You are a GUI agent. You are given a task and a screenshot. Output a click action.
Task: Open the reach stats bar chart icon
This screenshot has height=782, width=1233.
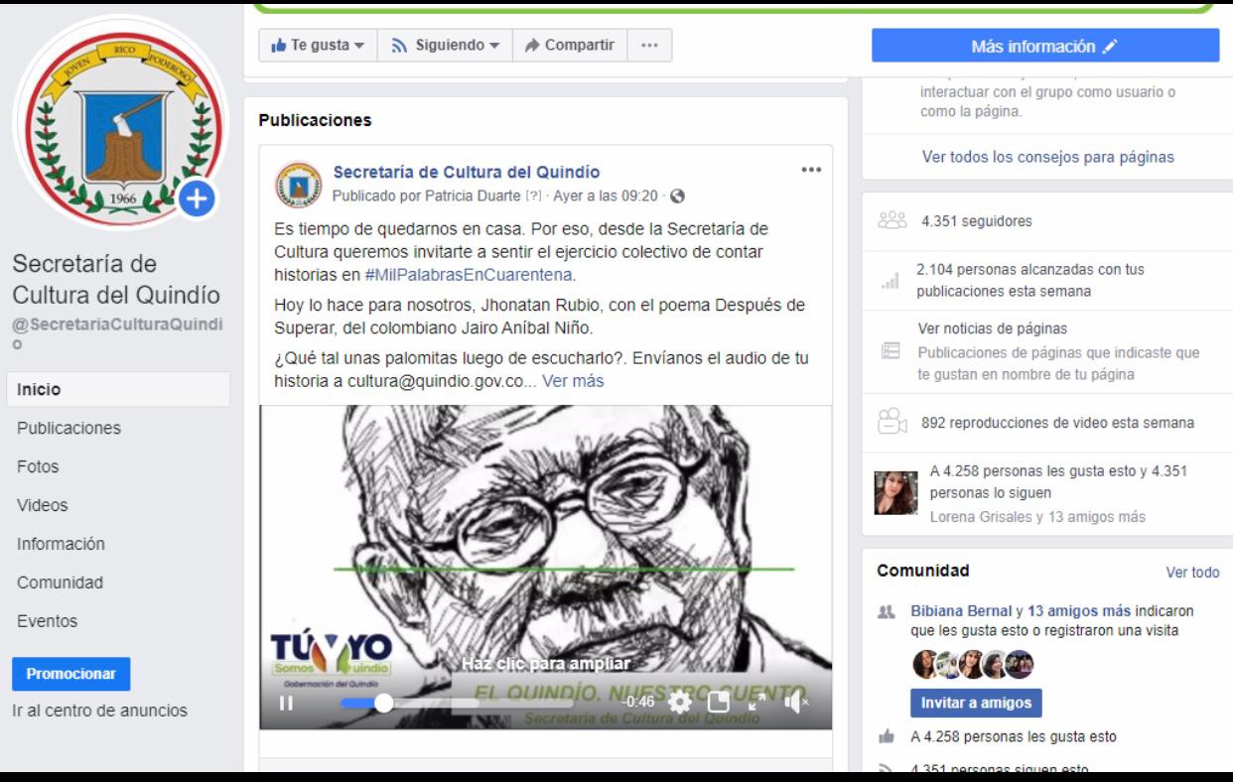coord(889,283)
